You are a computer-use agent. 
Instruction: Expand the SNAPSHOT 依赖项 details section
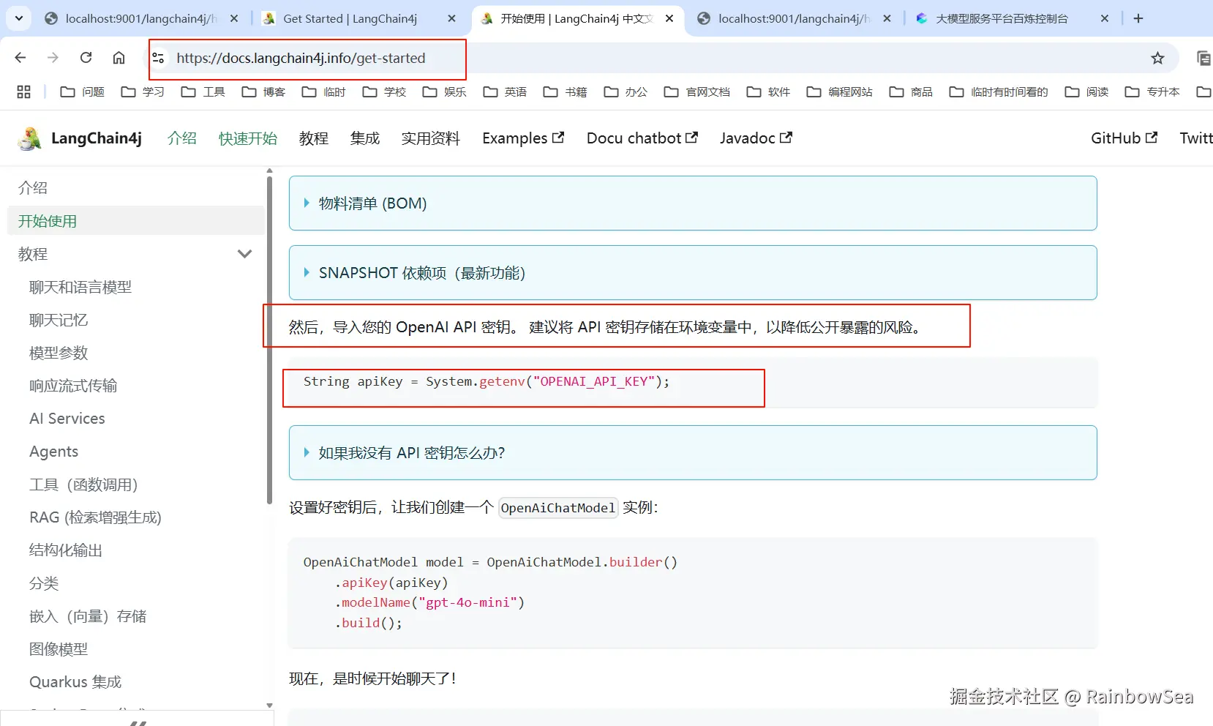[x=693, y=273]
